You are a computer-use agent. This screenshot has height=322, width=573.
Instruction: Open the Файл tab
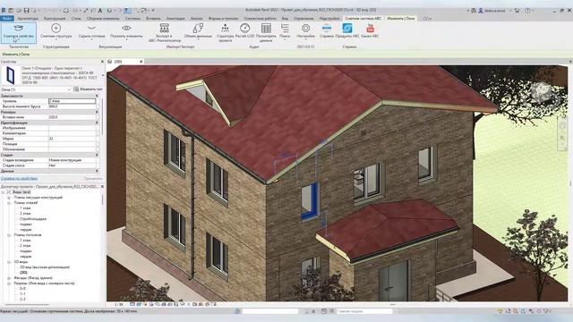point(7,18)
